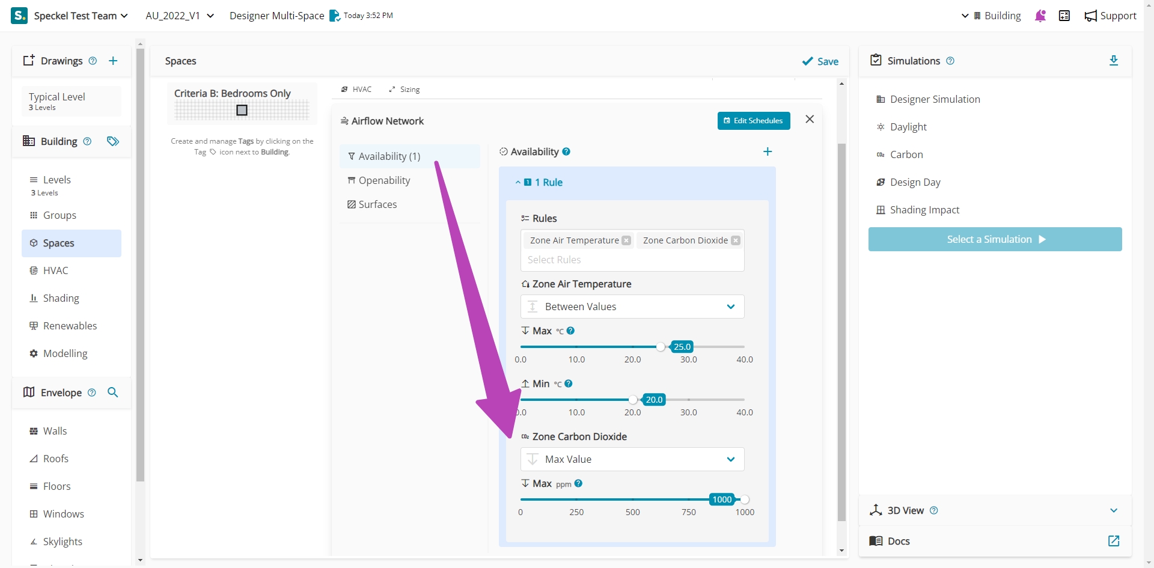Open the Surfaces tab

click(377, 204)
